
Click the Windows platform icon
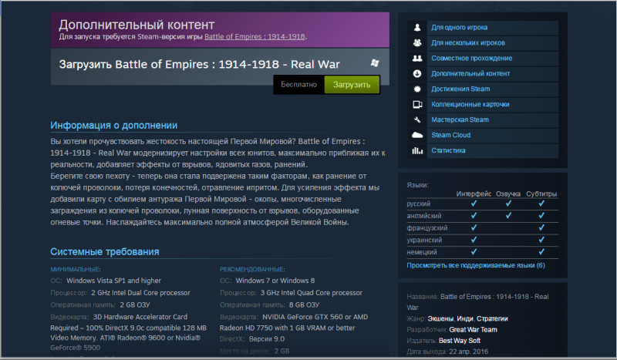tap(375, 63)
